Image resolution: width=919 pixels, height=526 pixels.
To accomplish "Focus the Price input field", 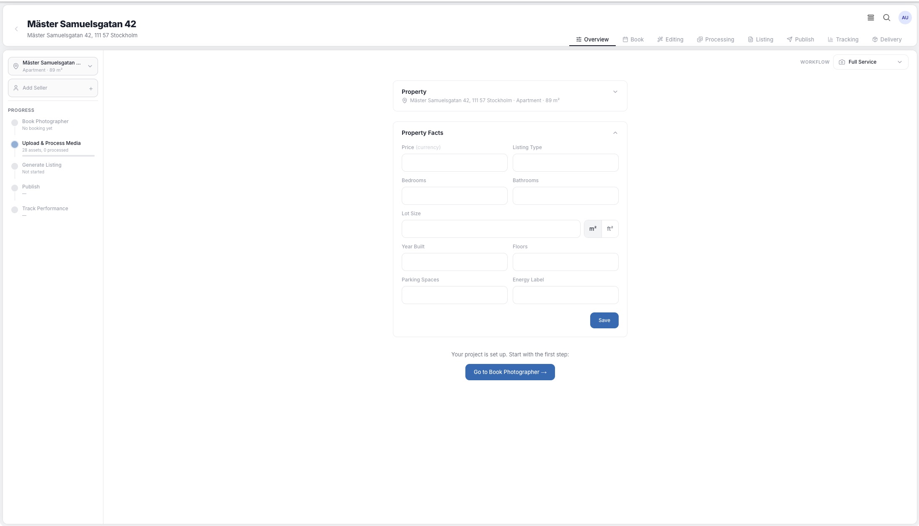I will tap(454, 162).
